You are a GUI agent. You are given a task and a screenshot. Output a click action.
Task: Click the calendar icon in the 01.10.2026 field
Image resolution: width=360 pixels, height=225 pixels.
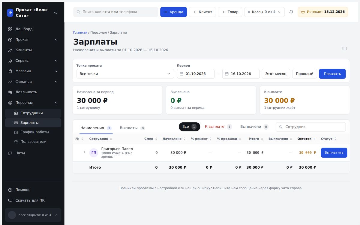coord(181,74)
